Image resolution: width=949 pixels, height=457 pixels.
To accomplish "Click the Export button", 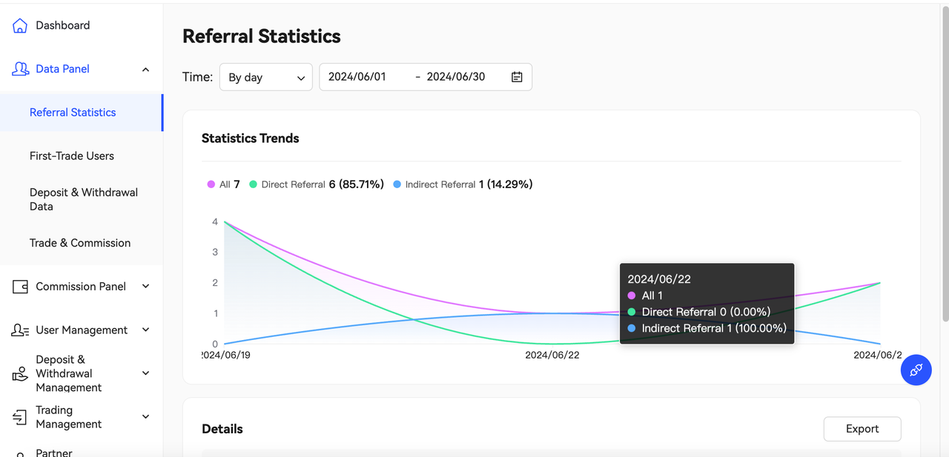I will click(862, 429).
